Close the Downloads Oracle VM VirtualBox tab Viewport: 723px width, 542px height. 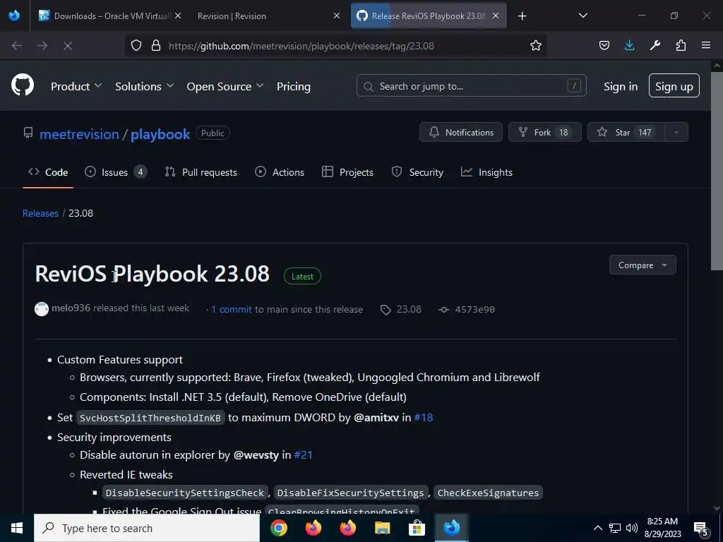click(x=178, y=16)
